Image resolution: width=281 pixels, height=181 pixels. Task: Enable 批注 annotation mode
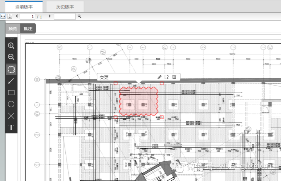point(28,29)
